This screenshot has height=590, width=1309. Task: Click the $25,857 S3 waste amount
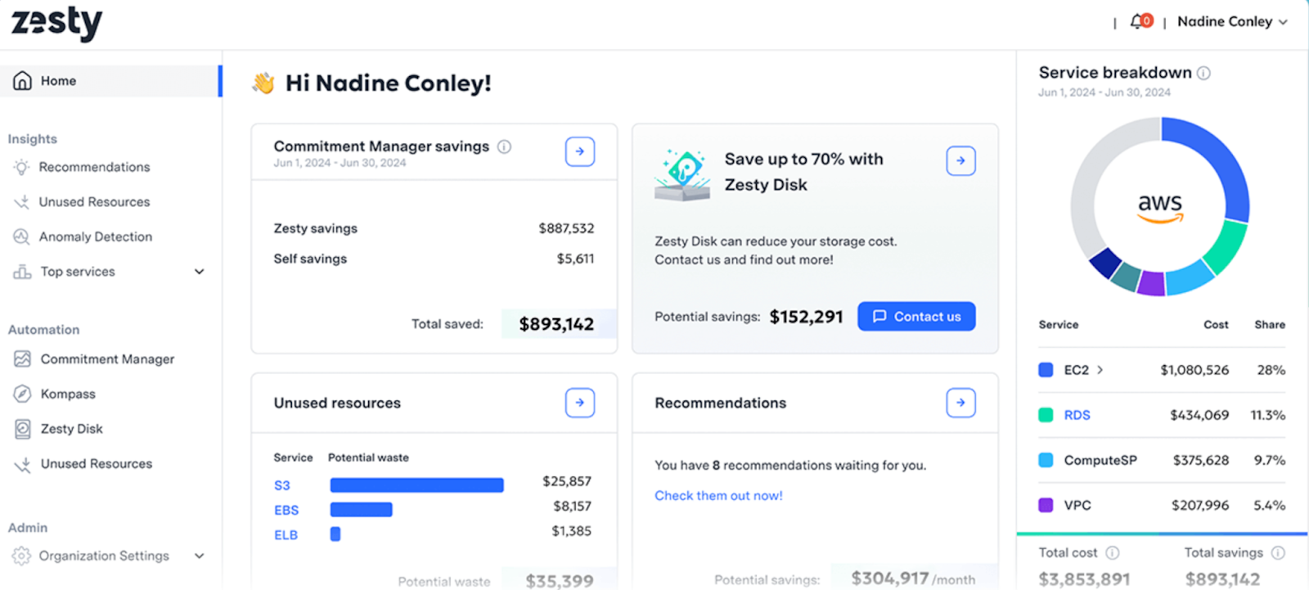(x=567, y=481)
